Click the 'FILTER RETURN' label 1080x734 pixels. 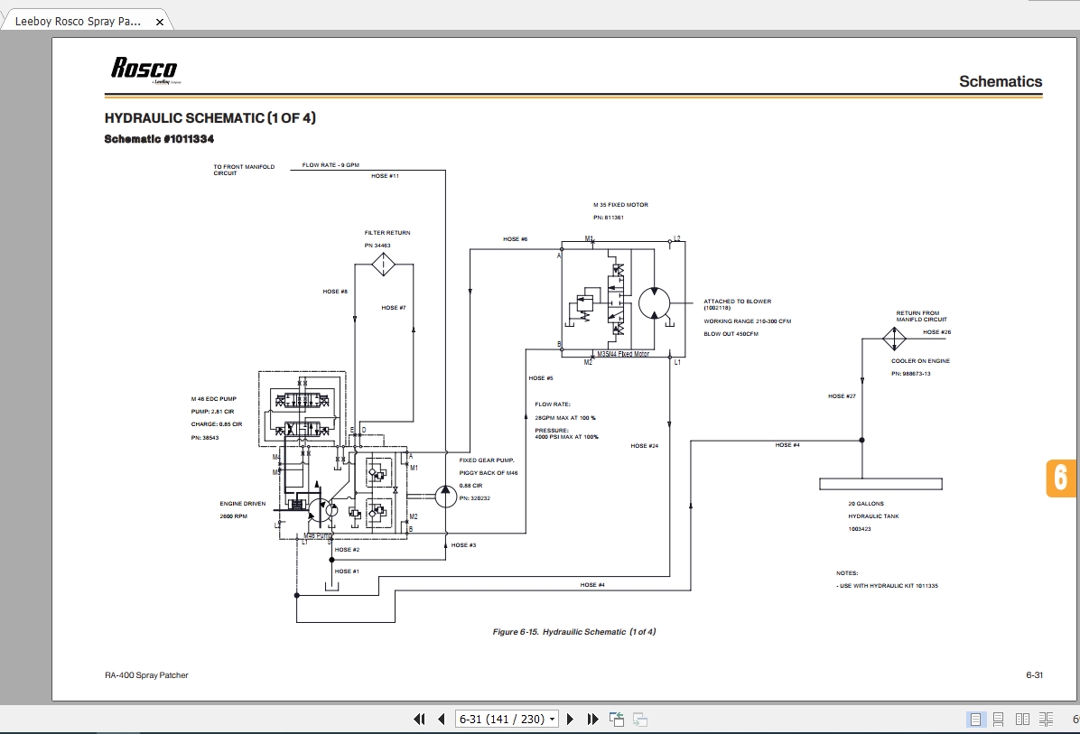click(x=387, y=233)
